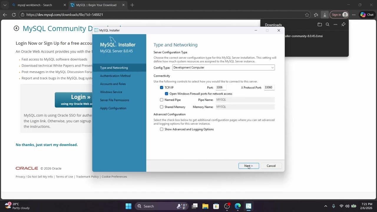
Task: Enable the Shared Memory checkbox
Action: pos(161,107)
